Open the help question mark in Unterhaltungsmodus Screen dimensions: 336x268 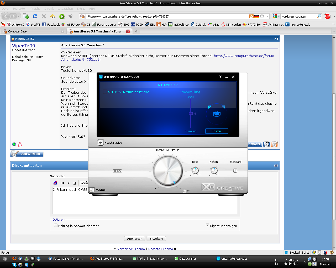click(x=220, y=76)
